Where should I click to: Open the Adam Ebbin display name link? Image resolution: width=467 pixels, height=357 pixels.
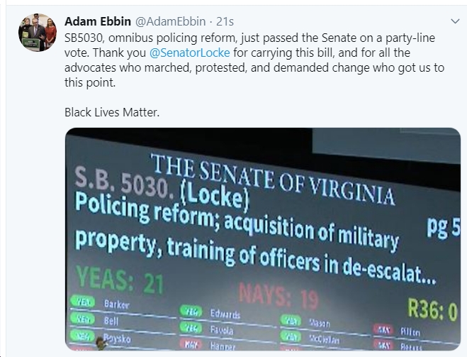[98, 21]
